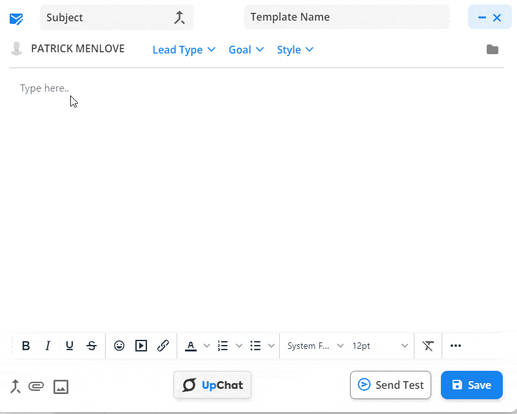Clear formatting with the Tx icon
The width and height of the screenshot is (517, 414).
428,346
